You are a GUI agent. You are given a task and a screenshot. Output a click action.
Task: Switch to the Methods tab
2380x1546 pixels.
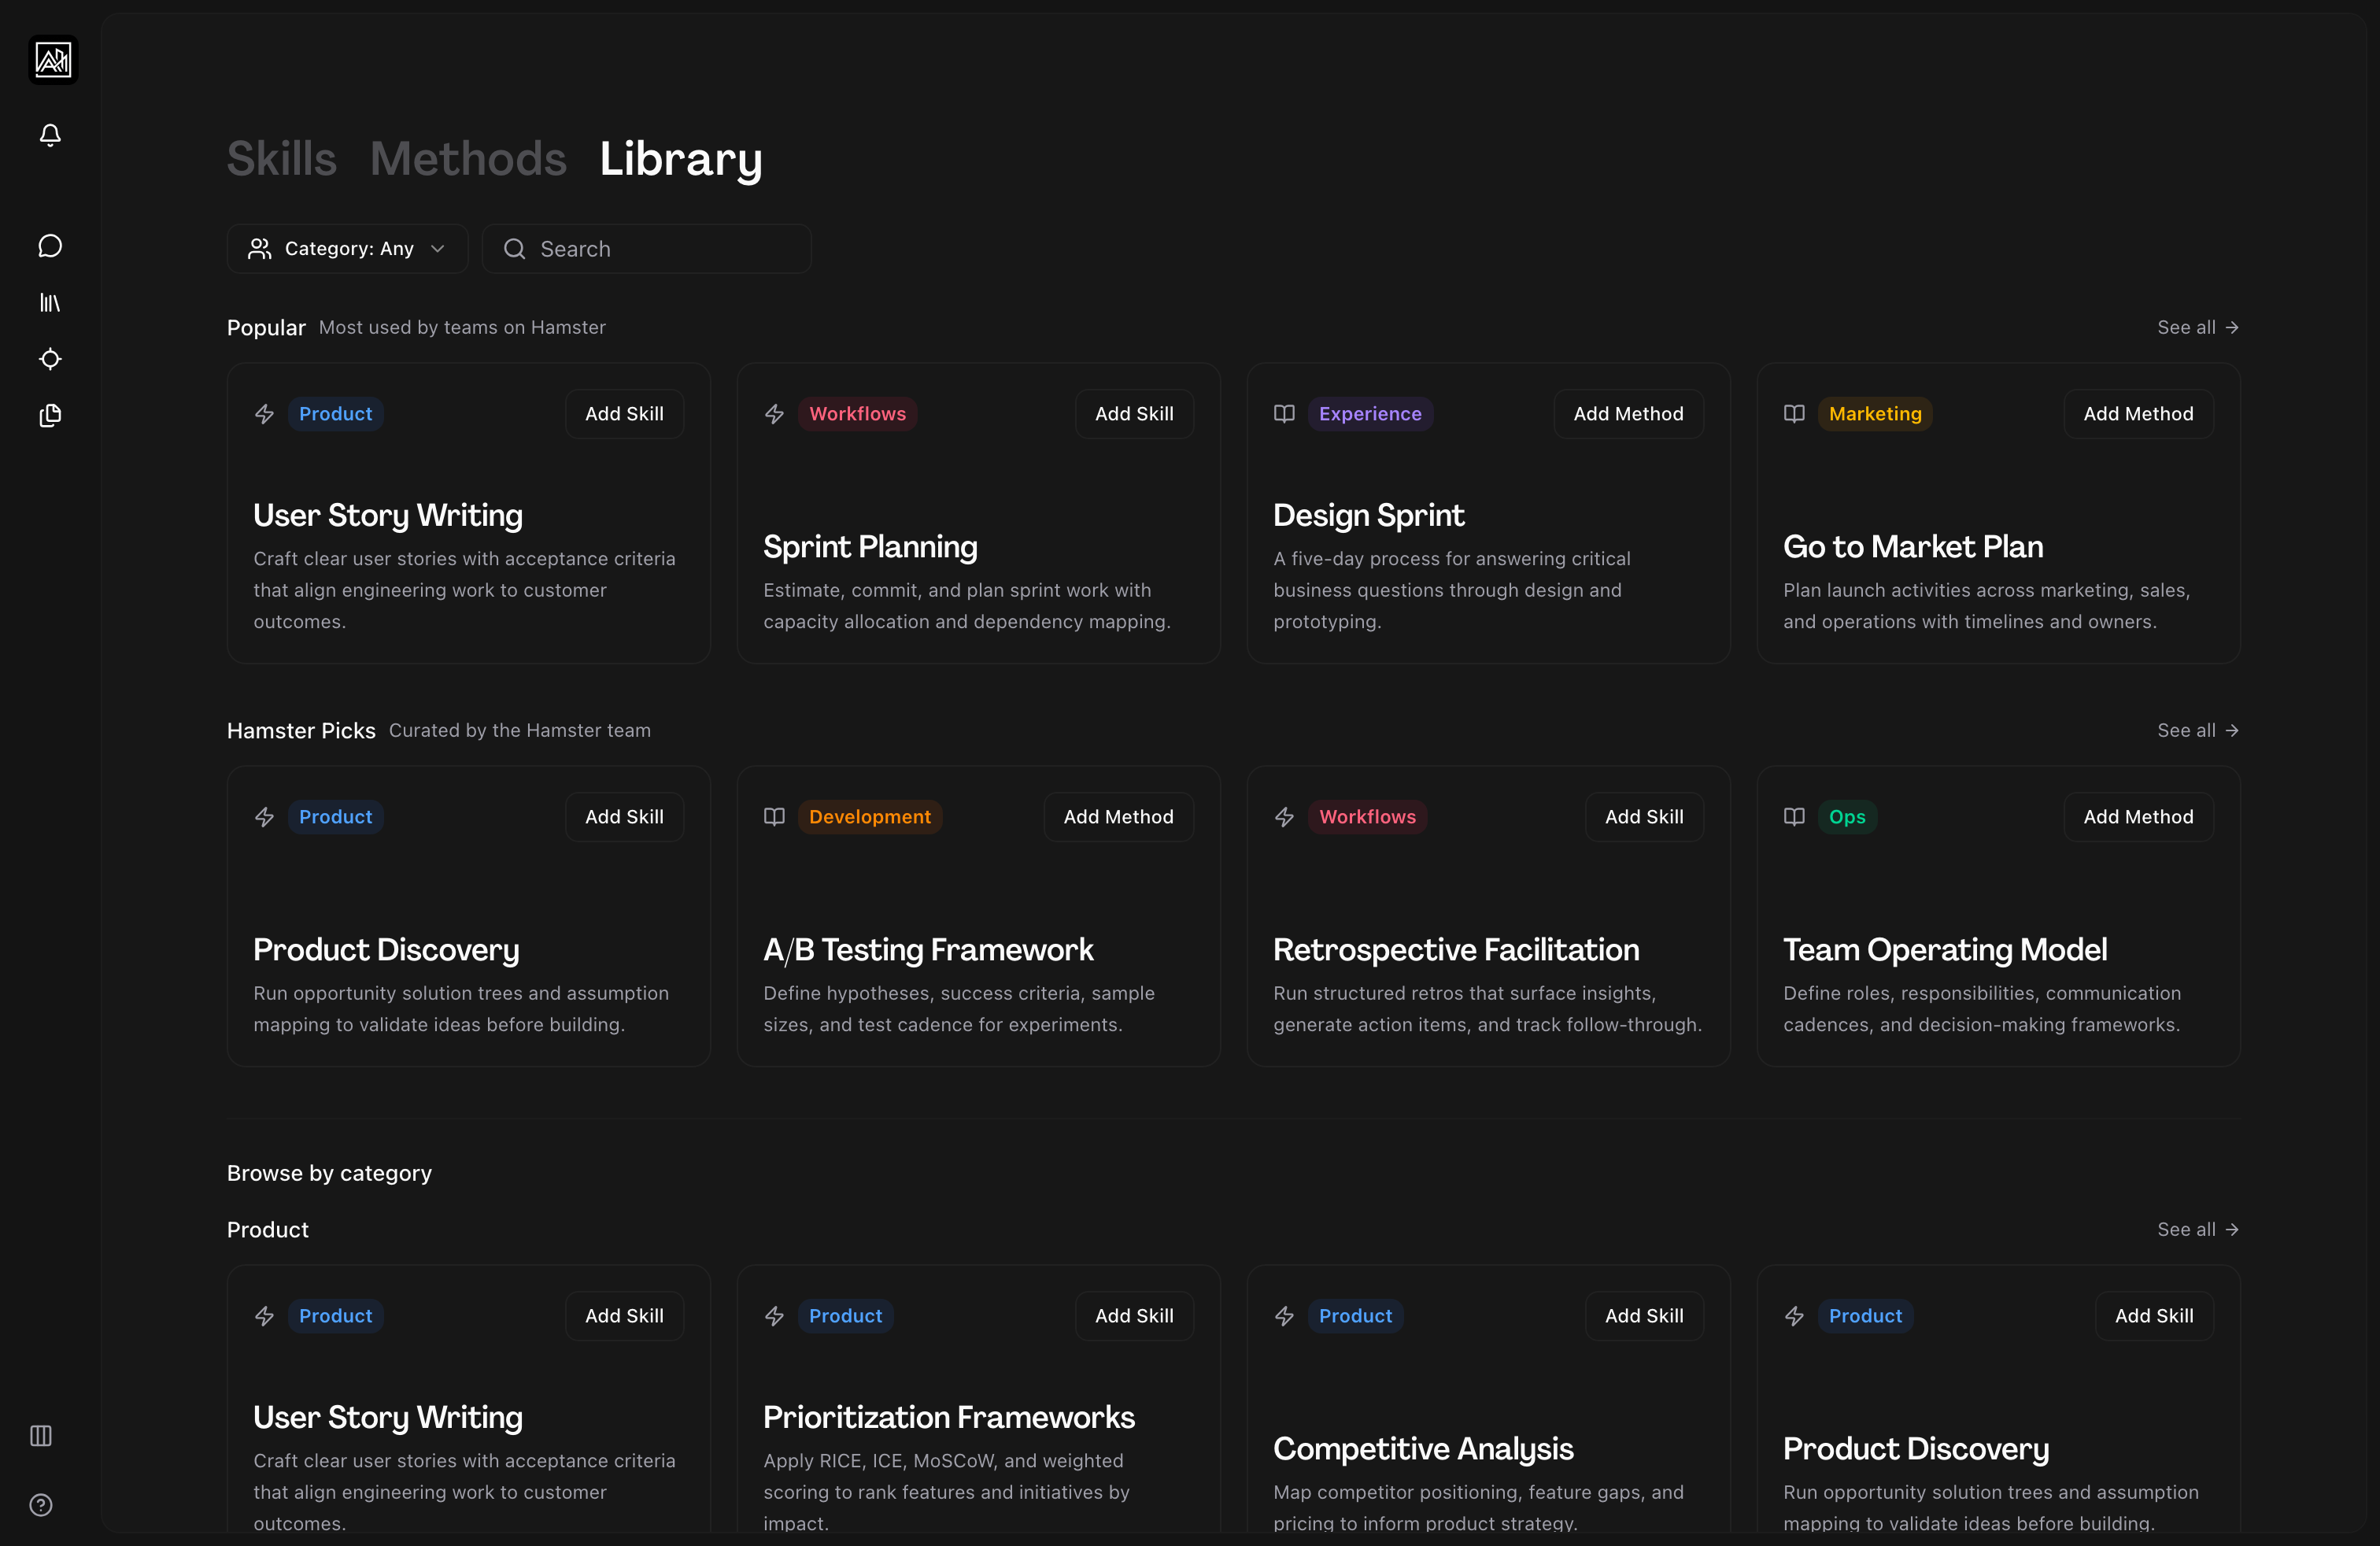468,159
